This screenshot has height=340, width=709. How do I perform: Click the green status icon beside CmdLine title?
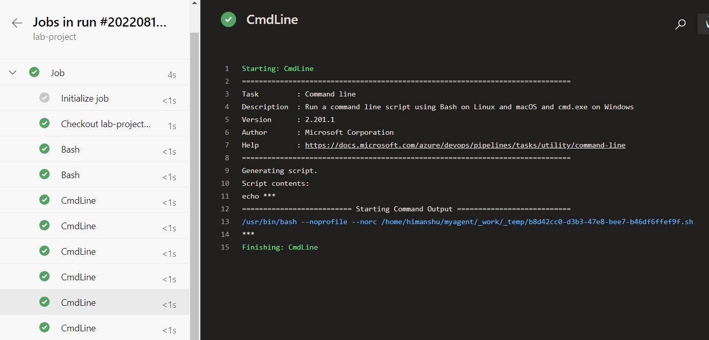coord(228,20)
